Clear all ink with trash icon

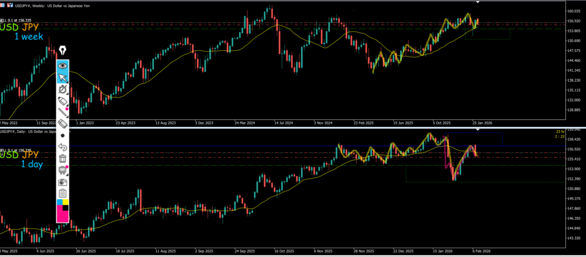click(x=63, y=158)
